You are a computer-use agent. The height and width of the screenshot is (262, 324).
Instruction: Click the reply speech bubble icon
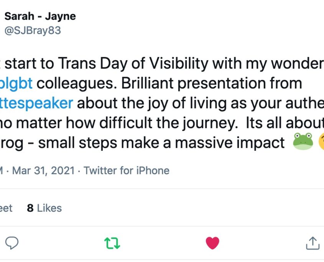click(12, 243)
